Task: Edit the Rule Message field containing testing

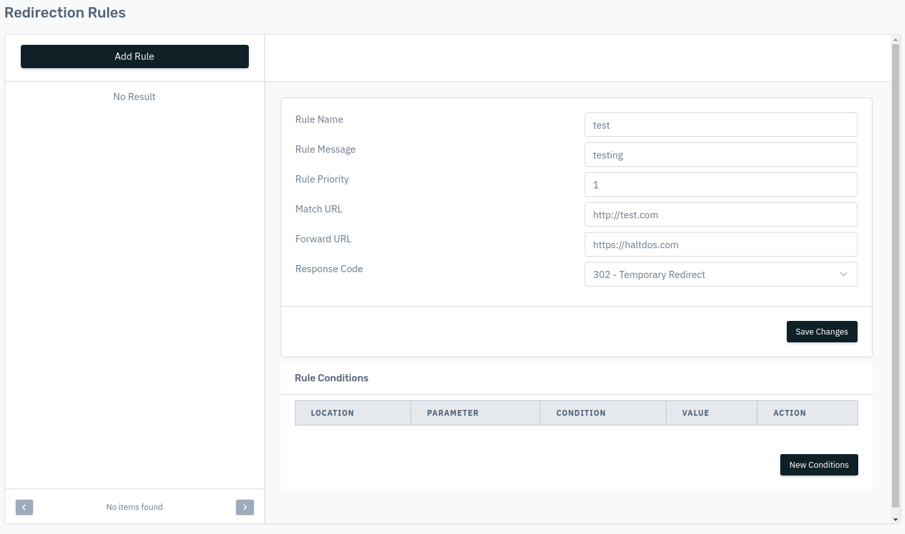Action: coord(721,155)
